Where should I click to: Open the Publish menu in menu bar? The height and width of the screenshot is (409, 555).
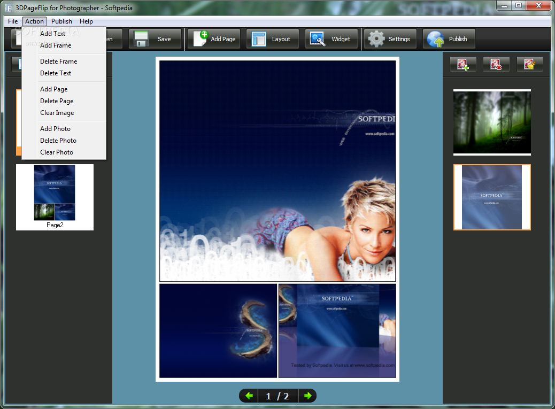click(x=61, y=21)
